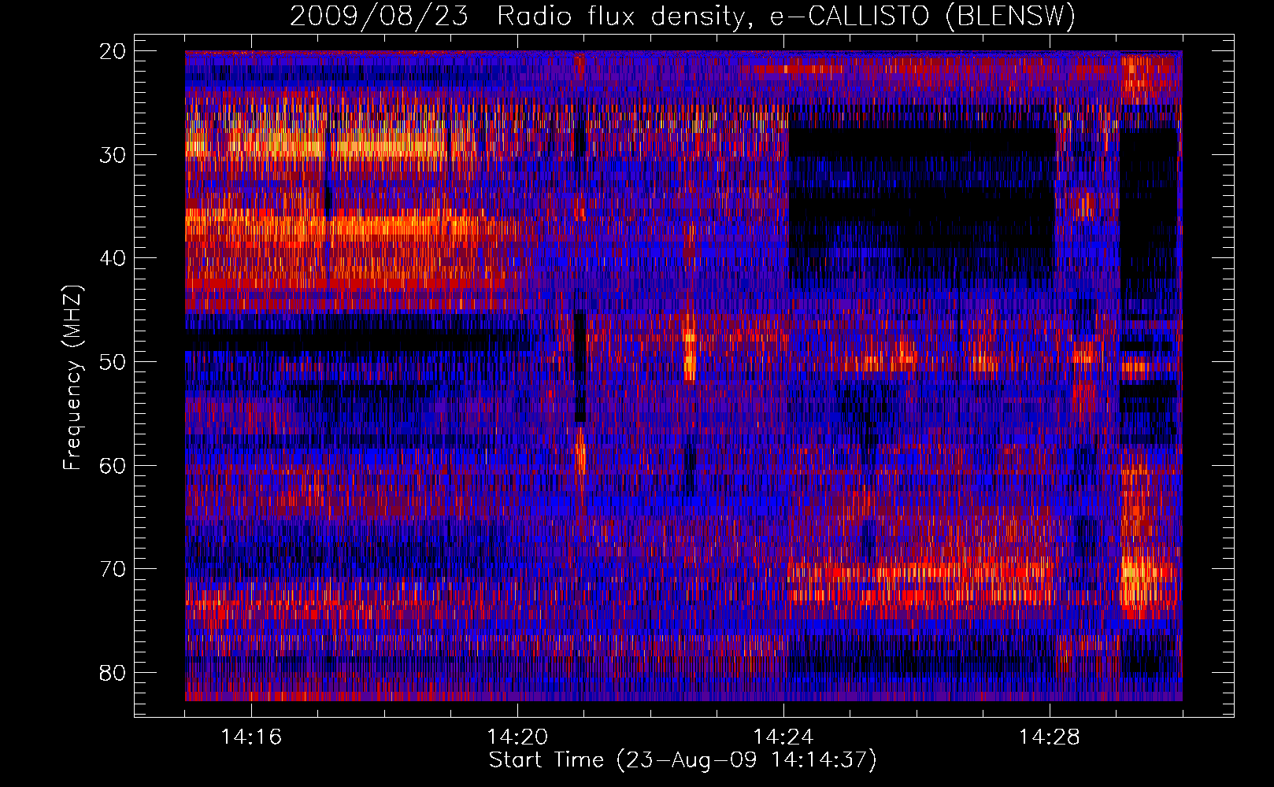Image resolution: width=1274 pixels, height=787 pixels.
Task: Click the 'Start Time (23-Aug-09 14:14:37)' label
Action: pos(683,760)
